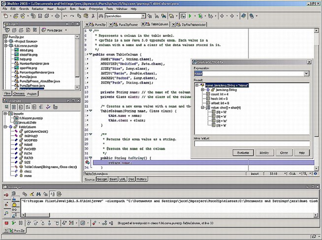This screenshot has height=240, width=322.
Task: Collapse the fi.iki.cone.purezip package in project tree
Action: point(6,45)
